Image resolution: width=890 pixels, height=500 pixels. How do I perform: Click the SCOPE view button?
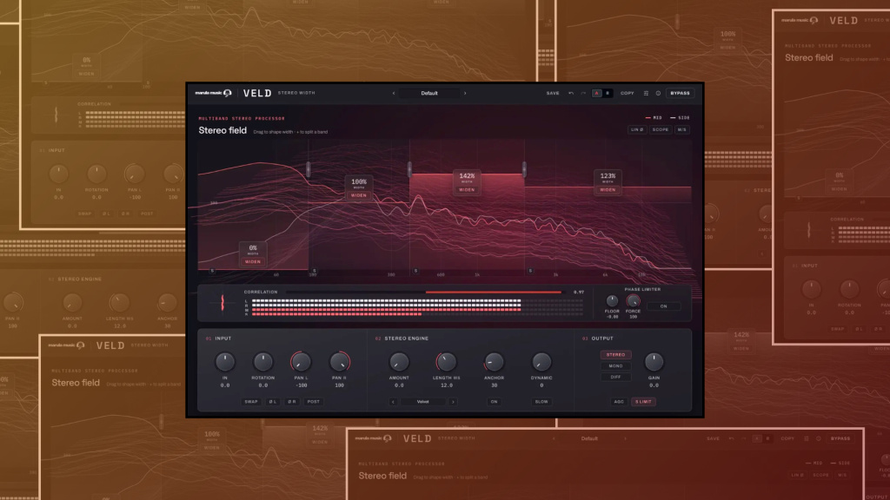661,130
